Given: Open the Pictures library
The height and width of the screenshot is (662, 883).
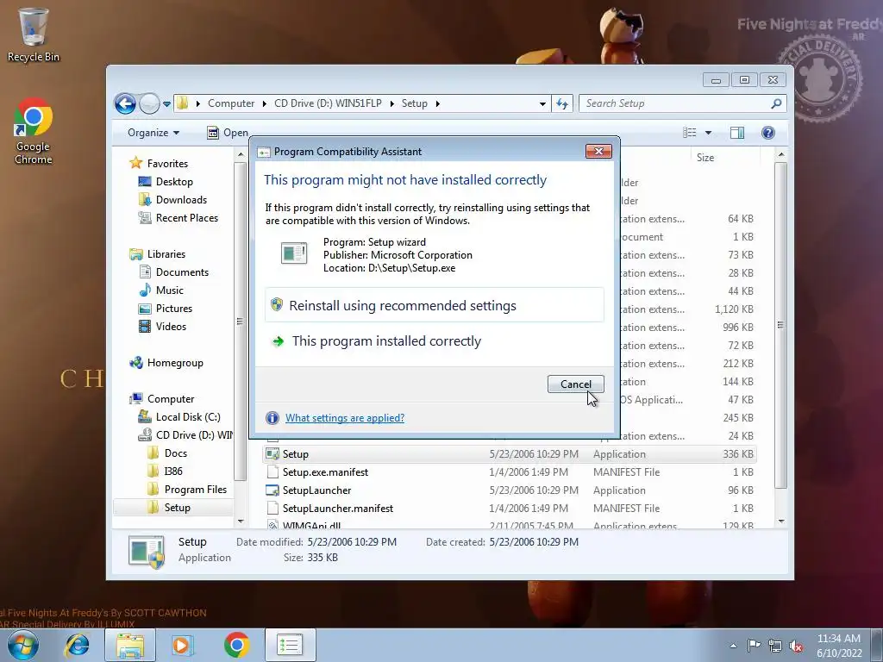Looking at the screenshot, I should pyautogui.click(x=173, y=309).
